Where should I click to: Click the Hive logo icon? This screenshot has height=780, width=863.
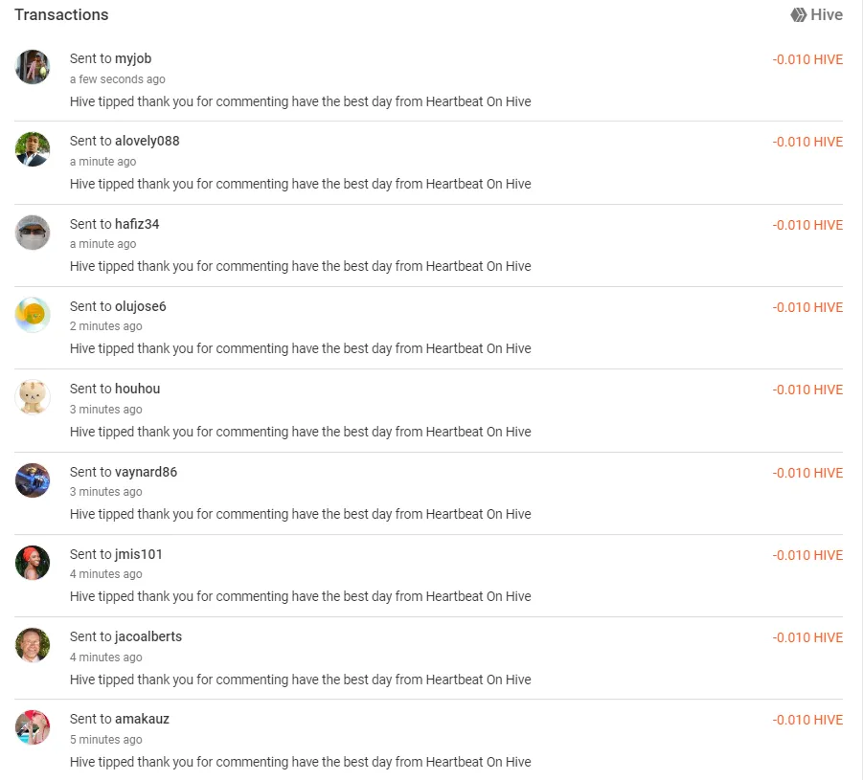click(x=798, y=15)
